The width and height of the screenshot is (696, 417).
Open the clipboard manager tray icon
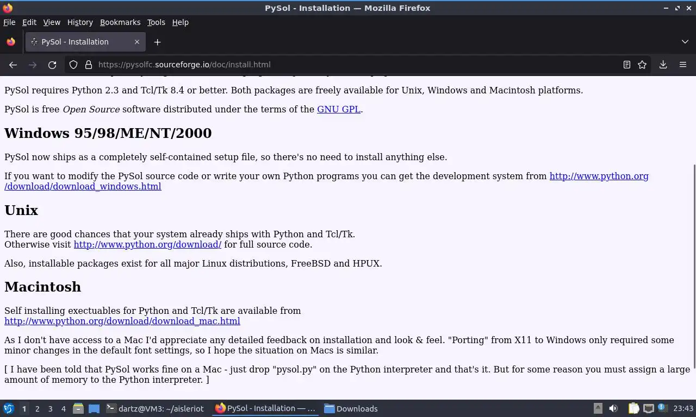coord(633,408)
